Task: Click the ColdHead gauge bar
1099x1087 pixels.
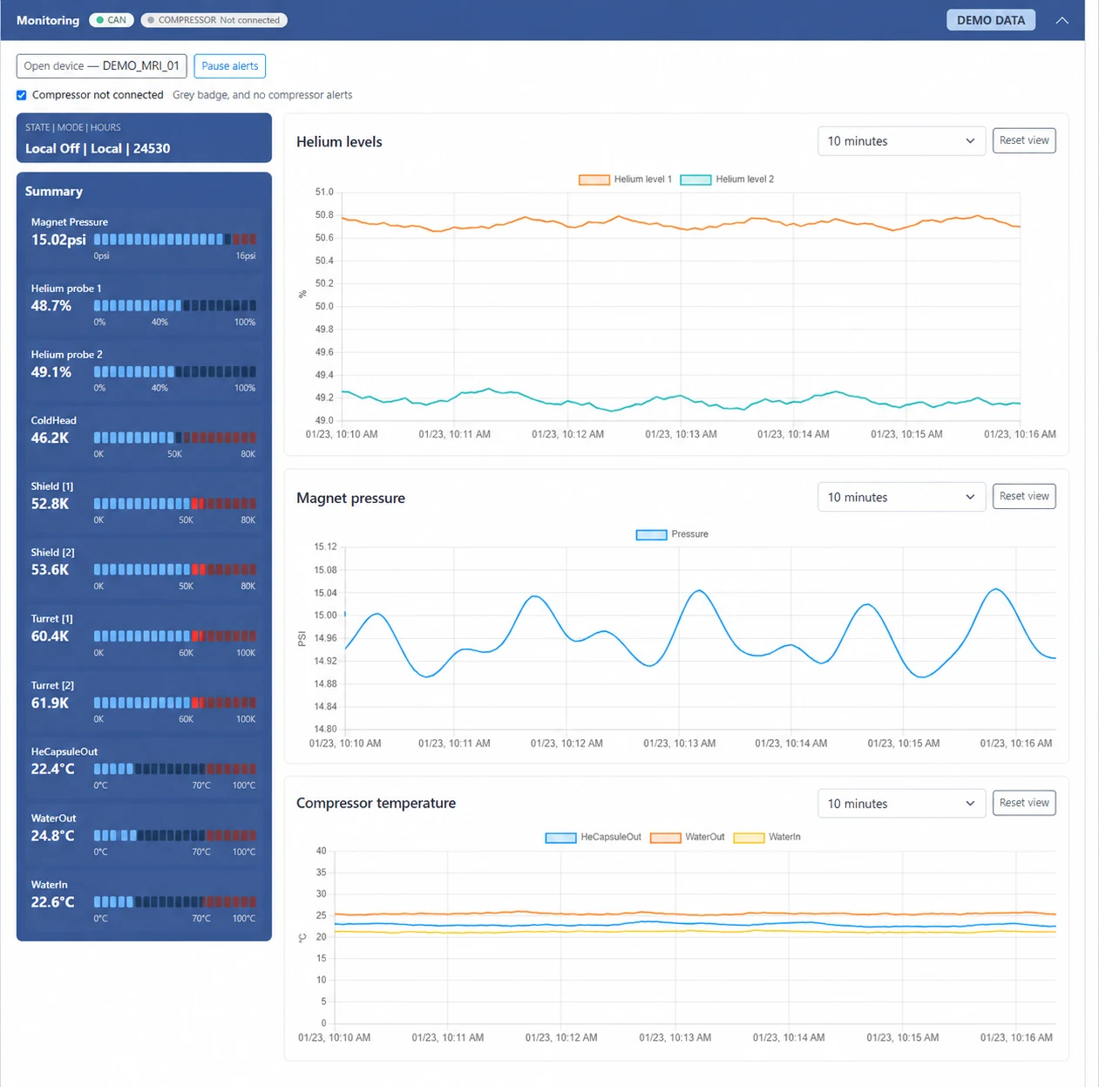Action: [175, 438]
